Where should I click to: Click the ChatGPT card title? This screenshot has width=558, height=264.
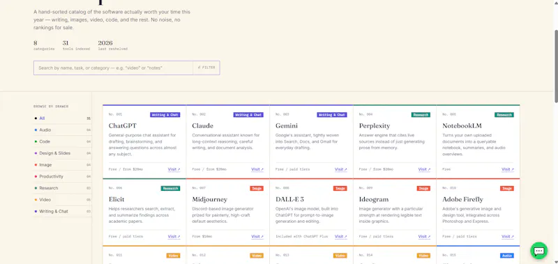123,126
